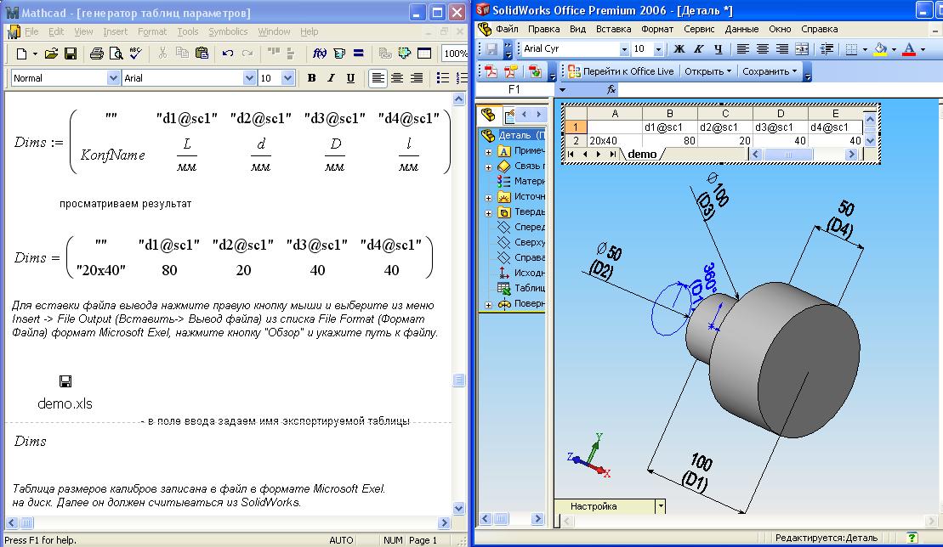Open the Arial font dropdown in Mathcad
The height and width of the screenshot is (547, 943).
pyautogui.click(x=250, y=78)
